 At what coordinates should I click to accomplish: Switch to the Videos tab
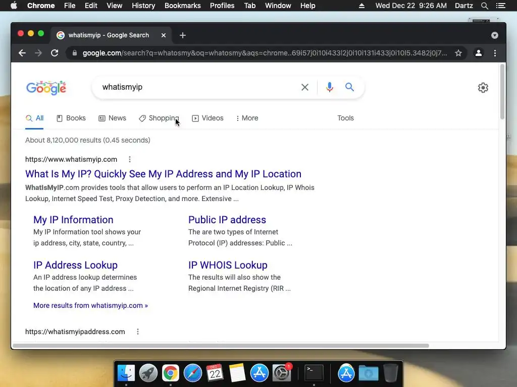click(x=208, y=118)
